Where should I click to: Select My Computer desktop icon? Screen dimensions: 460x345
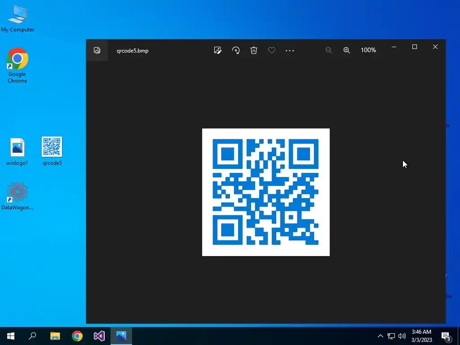18,18
